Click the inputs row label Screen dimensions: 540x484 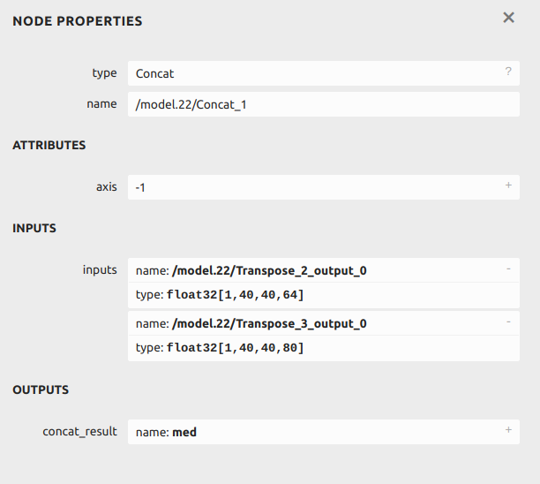pyautogui.click(x=100, y=270)
